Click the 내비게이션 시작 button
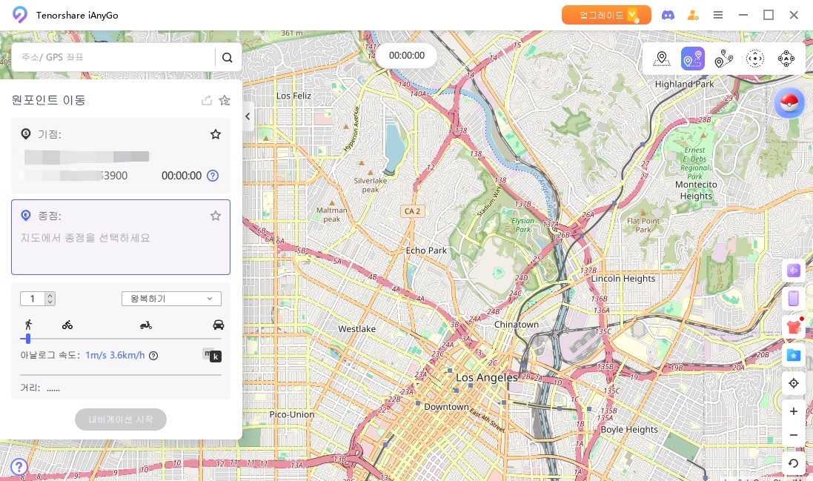 121,419
